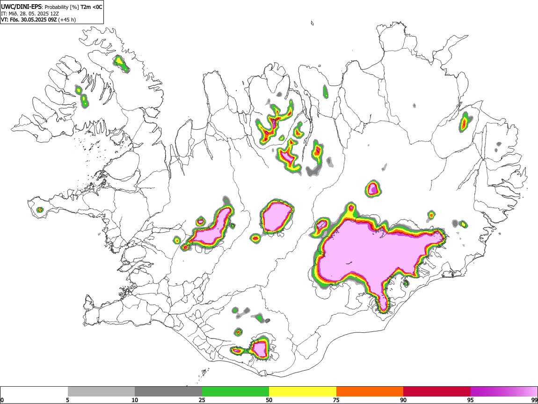Click the dark gray 10-25 legend swatch
This screenshot has height=404, width=538.
[x=168, y=392]
